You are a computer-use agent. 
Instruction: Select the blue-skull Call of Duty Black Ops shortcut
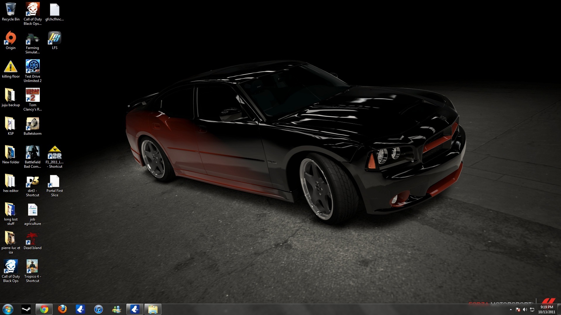tap(11, 271)
